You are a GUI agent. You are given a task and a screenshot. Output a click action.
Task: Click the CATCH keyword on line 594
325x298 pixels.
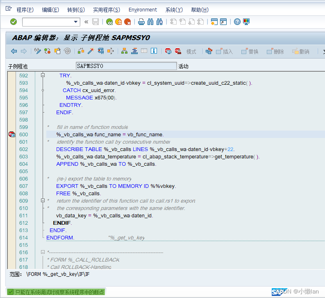pyautogui.click(x=72, y=90)
